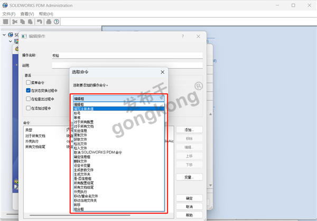Pick 是-否信息框 from the dropdown

[119, 179]
